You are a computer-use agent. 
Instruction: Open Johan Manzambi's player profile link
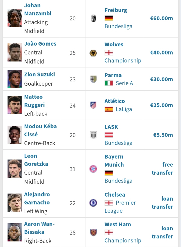pos(38,10)
